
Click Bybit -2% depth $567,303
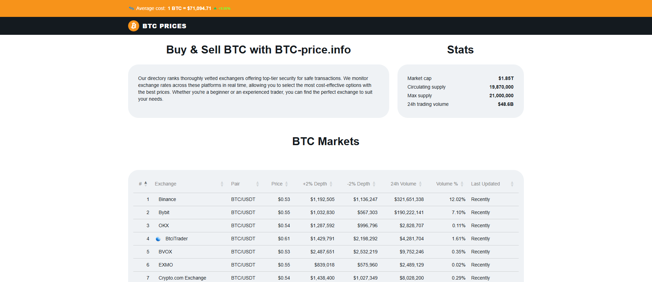367,212
